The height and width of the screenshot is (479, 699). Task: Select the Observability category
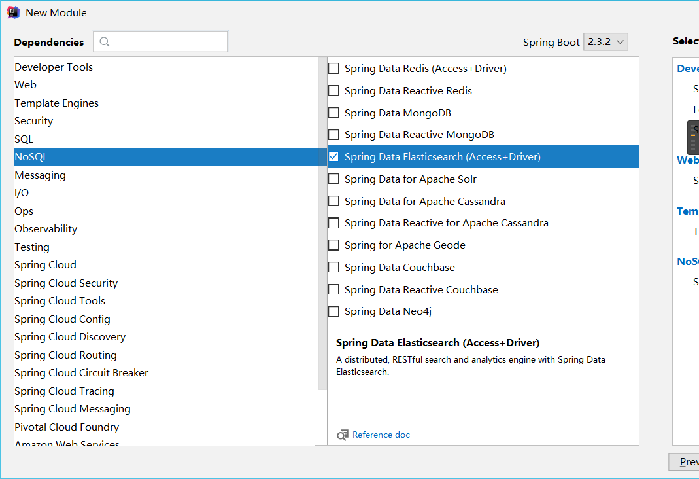166,229
